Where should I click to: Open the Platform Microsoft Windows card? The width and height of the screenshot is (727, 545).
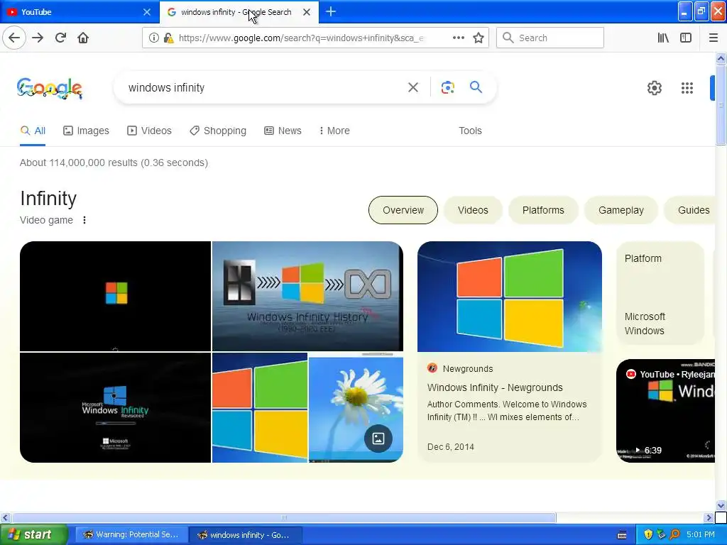click(x=660, y=294)
